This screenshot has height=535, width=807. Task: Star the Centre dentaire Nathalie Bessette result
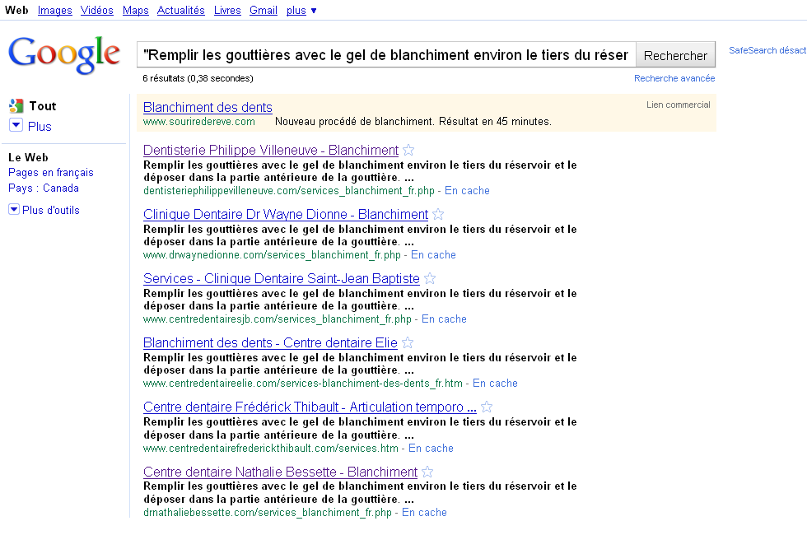427,472
